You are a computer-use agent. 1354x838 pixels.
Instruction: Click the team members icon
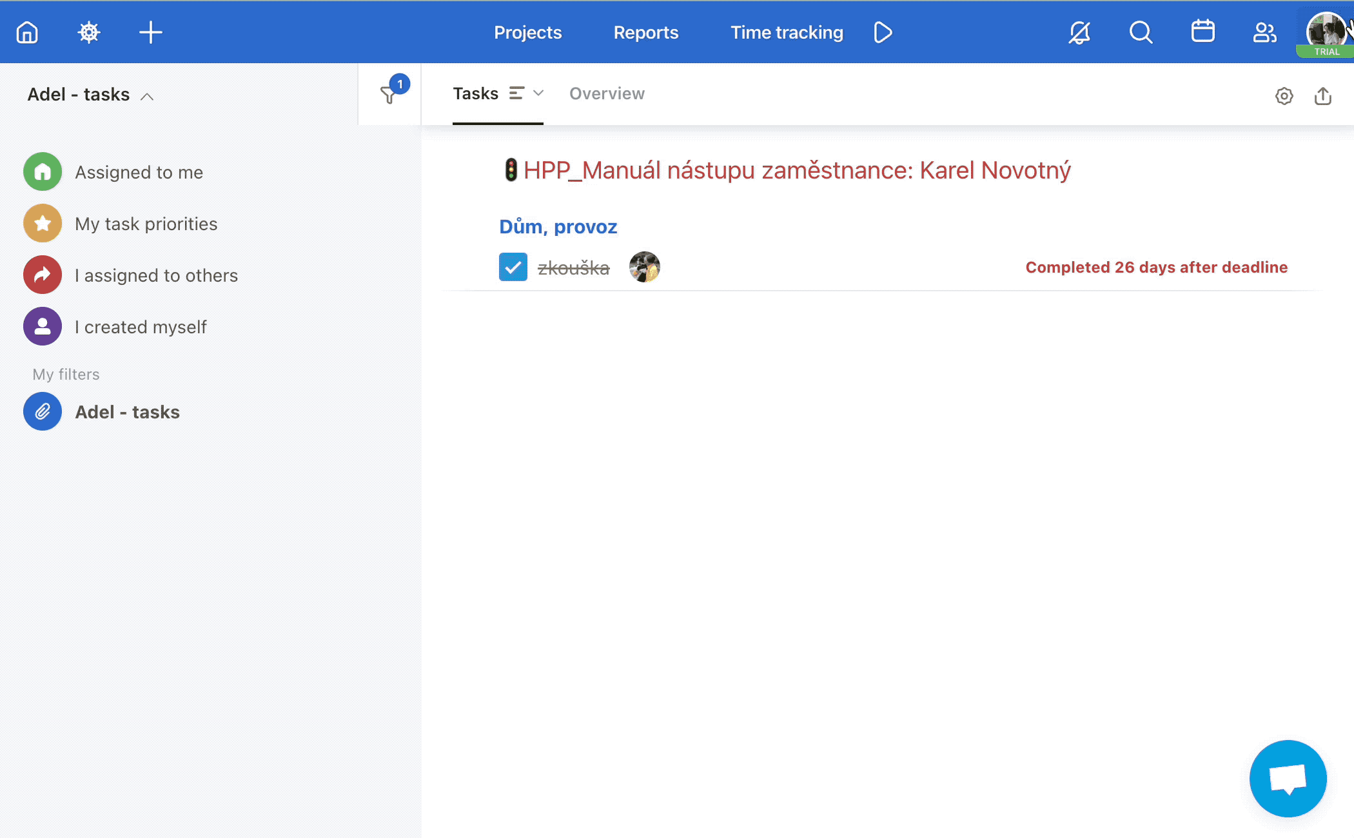(x=1264, y=32)
